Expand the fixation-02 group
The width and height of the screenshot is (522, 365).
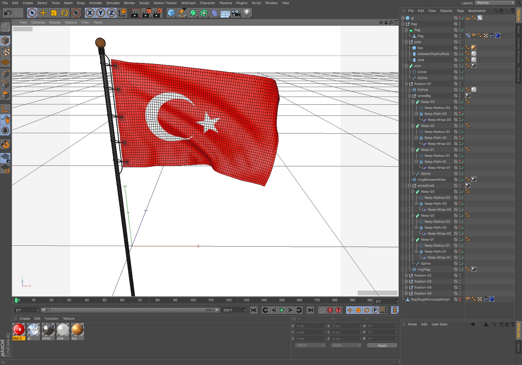406,275
